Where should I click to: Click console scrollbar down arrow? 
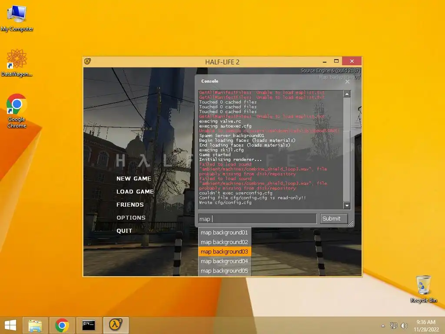click(347, 205)
